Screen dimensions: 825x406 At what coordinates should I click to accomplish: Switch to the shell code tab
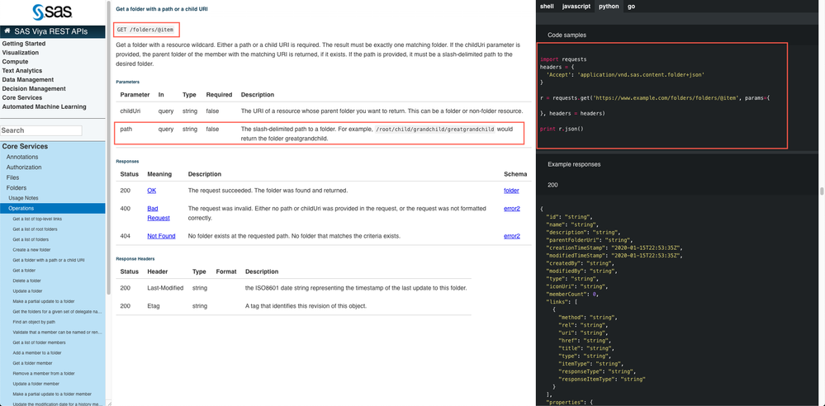click(x=547, y=6)
